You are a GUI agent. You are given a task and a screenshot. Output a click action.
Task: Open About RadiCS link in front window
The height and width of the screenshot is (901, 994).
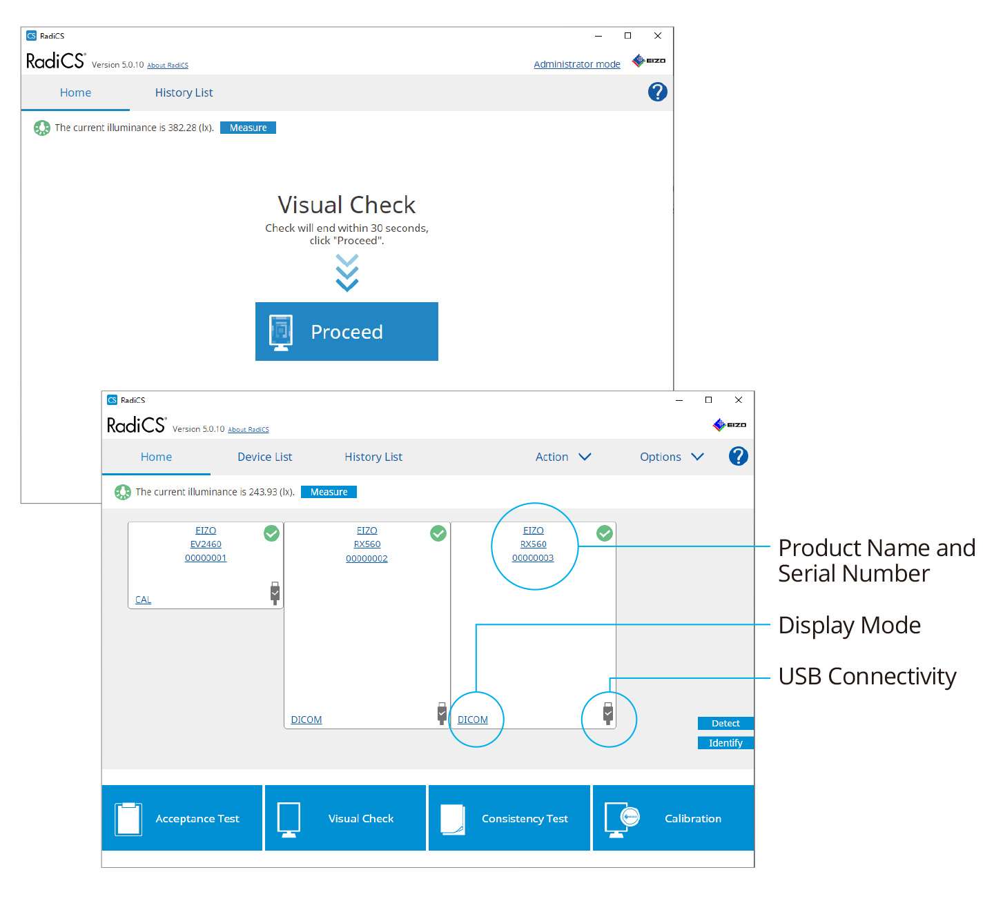[248, 430]
